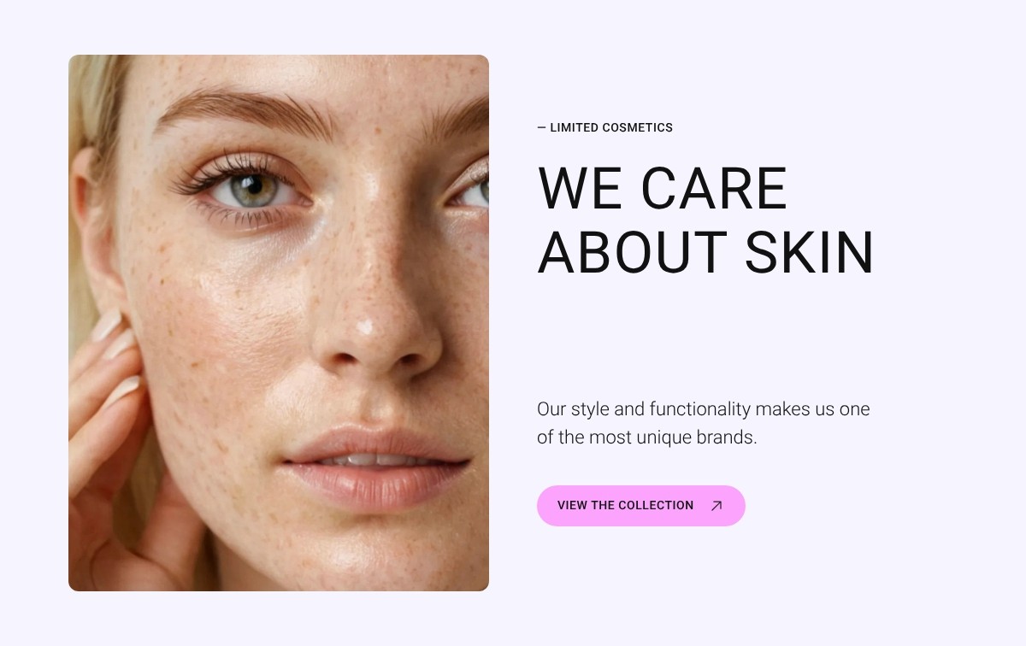Click the dash before Limited Cosmetics
The width and height of the screenshot is (1026, 646).
point(541,127)
